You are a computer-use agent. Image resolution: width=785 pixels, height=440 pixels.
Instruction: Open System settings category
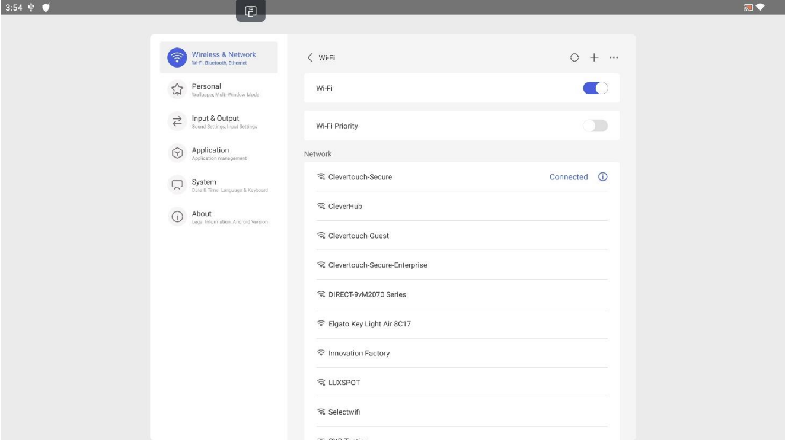pyautogui.click(x=219, y=185)
